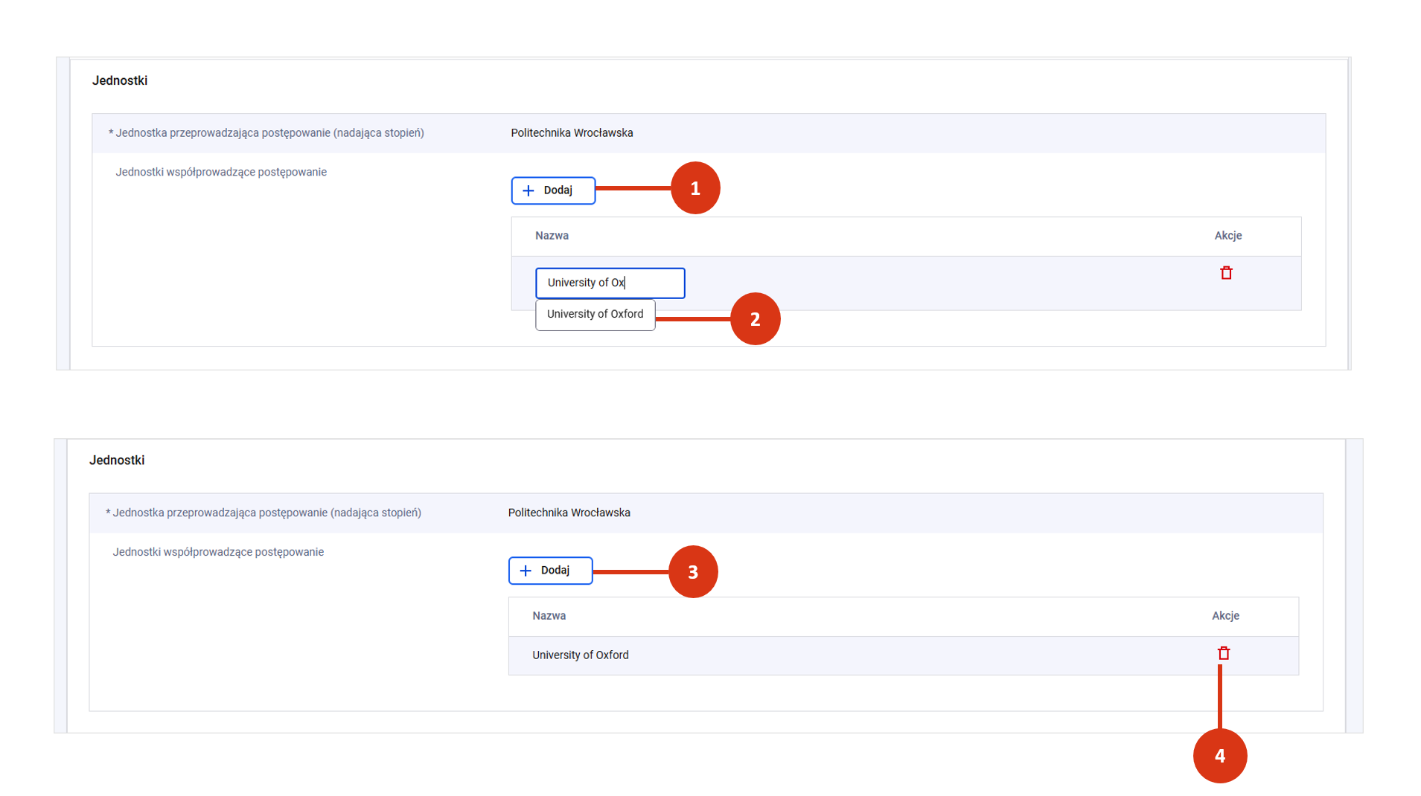1421x796 pixels.
Task: Focus the 'University of Ox' text field
Action: (610, 283)
